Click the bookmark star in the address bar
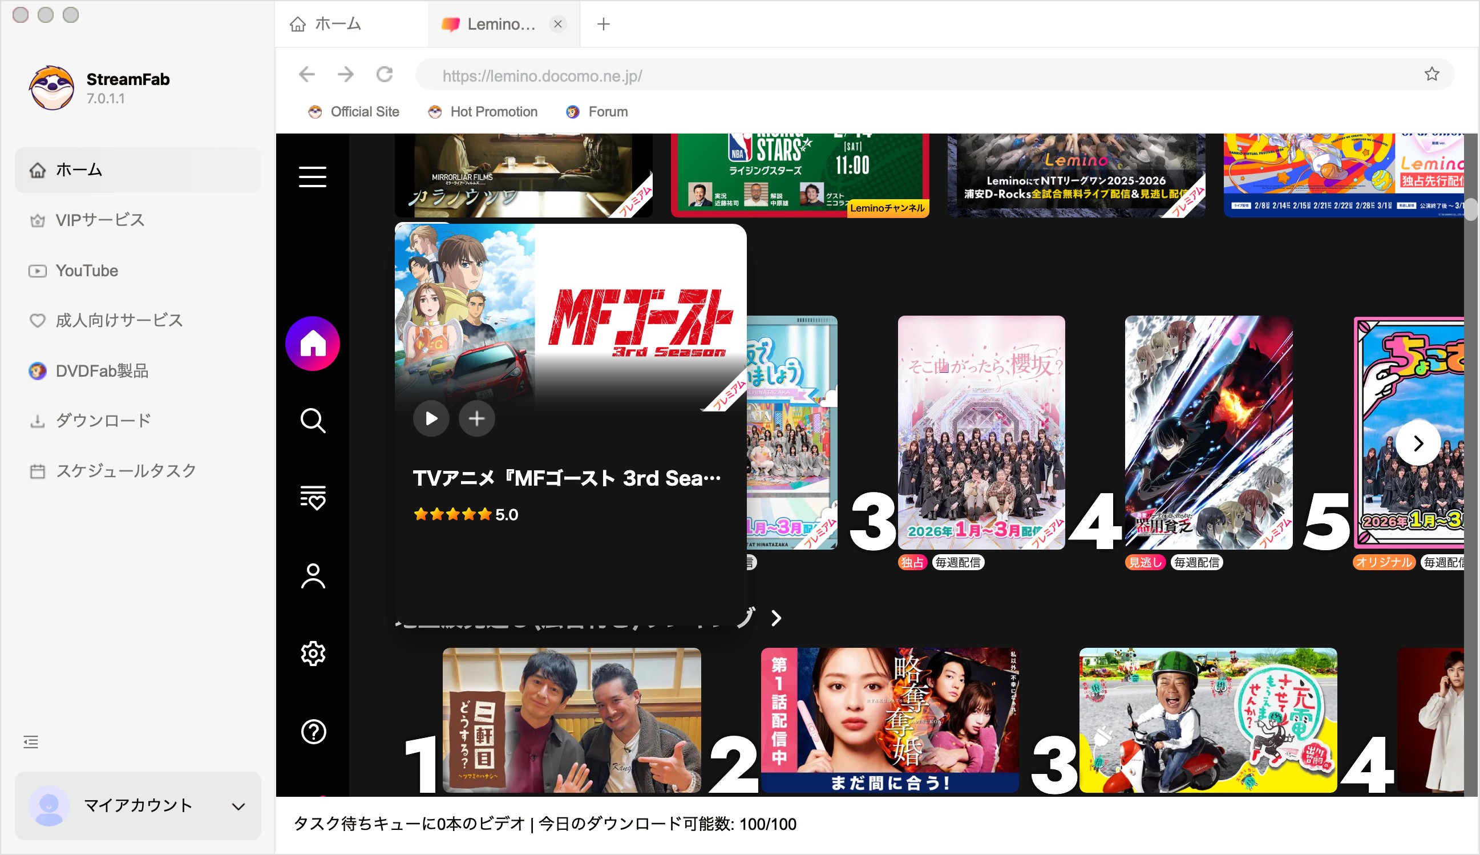The height and width of the screenshot is (855, 1480). [1433, 74]
